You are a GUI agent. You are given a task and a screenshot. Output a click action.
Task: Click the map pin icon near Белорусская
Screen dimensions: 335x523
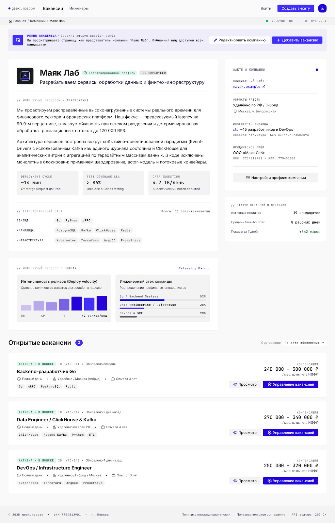pyautogui.click(x=235, y=111)
